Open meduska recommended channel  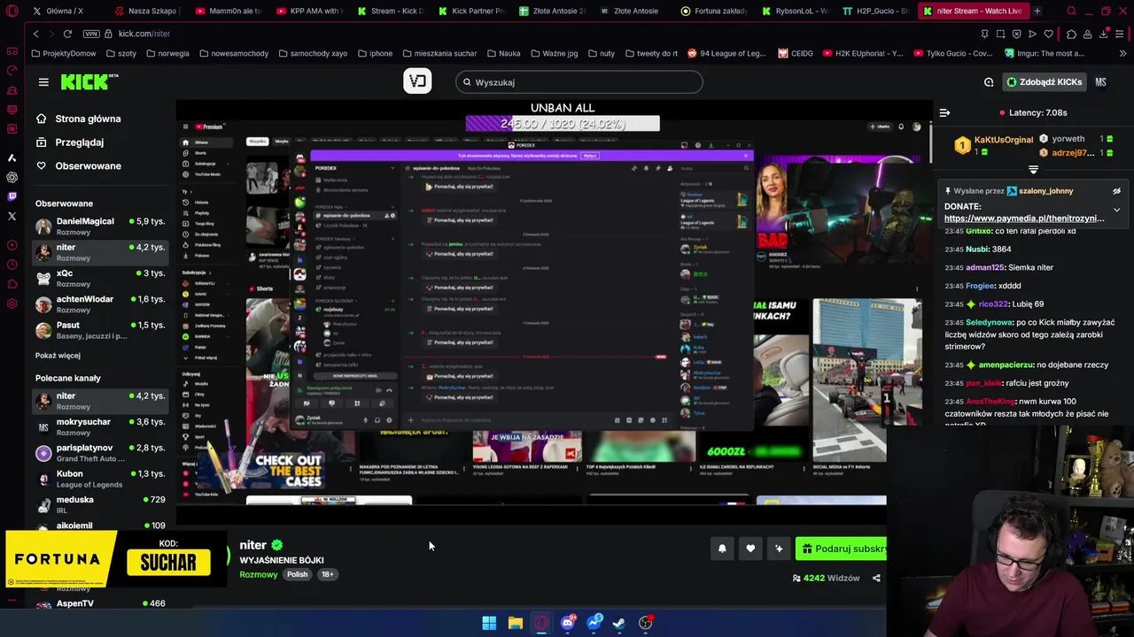point(100,504)
